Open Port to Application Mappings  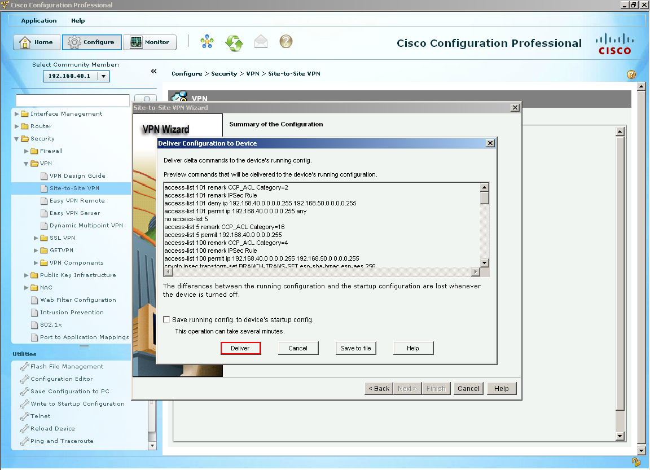[84, 337]
